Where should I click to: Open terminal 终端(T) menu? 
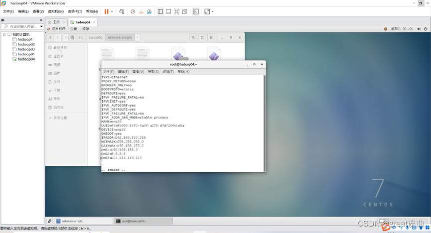click(168, 71)
